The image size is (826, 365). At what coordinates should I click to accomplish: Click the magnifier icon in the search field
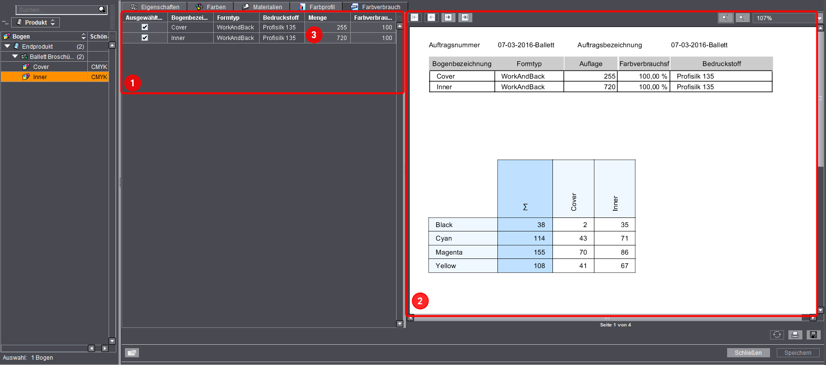(x=102, y=10)
